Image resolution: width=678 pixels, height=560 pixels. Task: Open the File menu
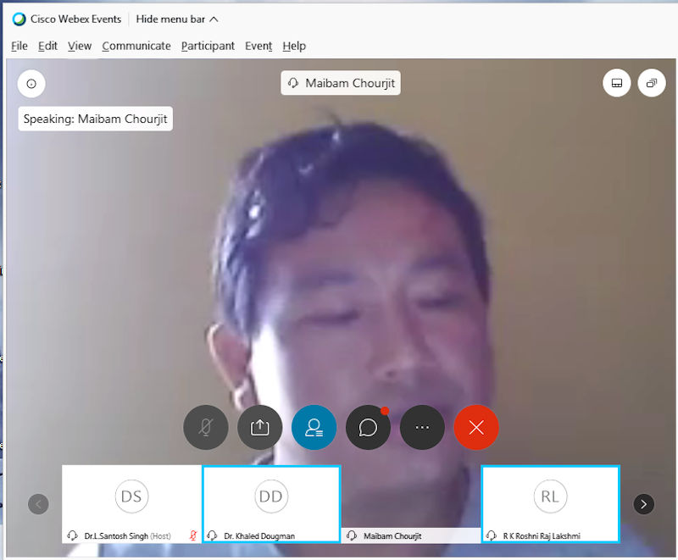(x=19, y=46)
